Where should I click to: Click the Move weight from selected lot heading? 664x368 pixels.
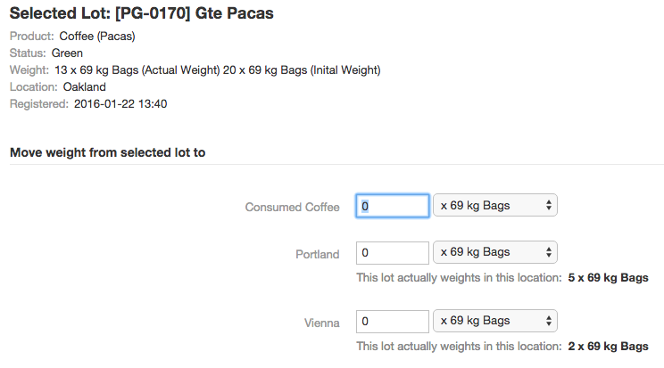tap(108, 152)
